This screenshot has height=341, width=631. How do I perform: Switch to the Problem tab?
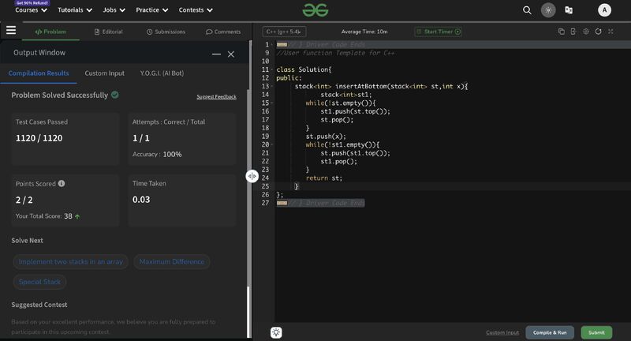tap(50, 32)
